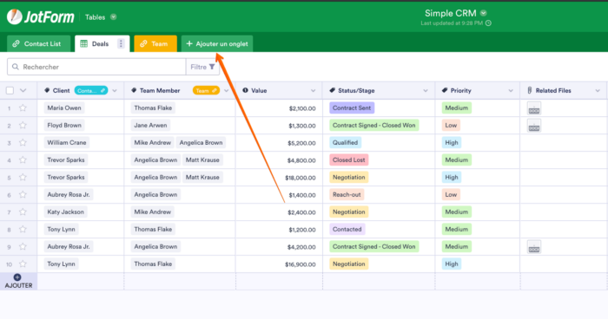Open the Priority column dropdown
Screen dimensions: 608x319
click(x=511, y=91)
